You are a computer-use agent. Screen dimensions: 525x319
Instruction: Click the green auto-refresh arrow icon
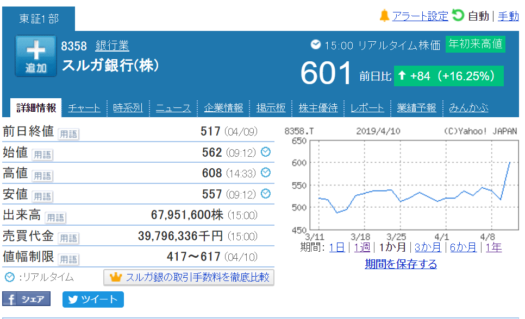pos(458,15)
